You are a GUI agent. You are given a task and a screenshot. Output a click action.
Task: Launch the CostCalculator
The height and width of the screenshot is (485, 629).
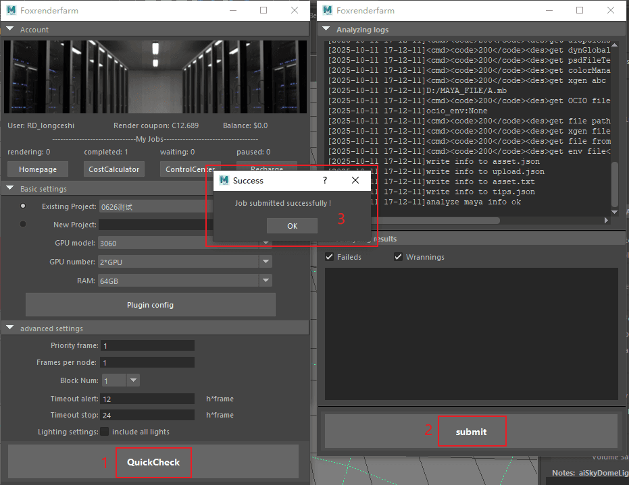click(114, 169)
